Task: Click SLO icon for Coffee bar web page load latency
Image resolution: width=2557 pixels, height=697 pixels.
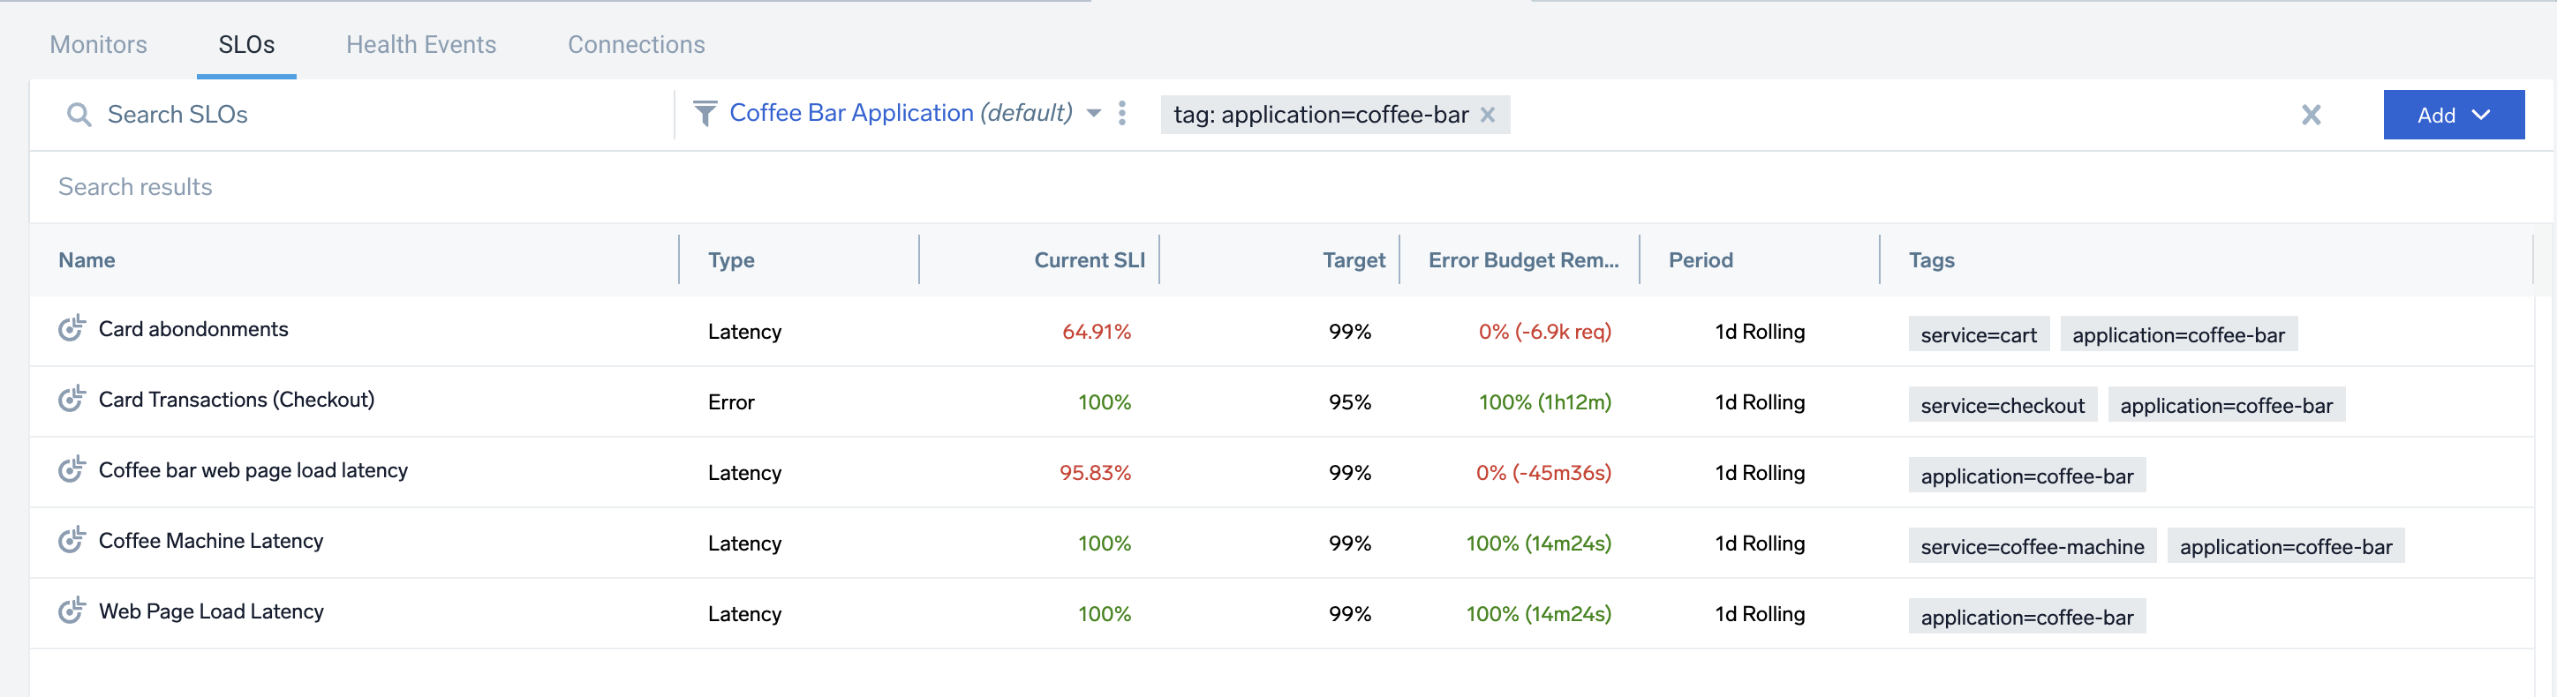Action: pos(72,470)
